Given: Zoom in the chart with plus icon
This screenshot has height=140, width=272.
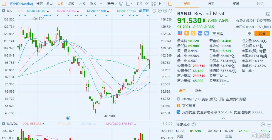Looking at the screenshot, I should coord(165,11).
